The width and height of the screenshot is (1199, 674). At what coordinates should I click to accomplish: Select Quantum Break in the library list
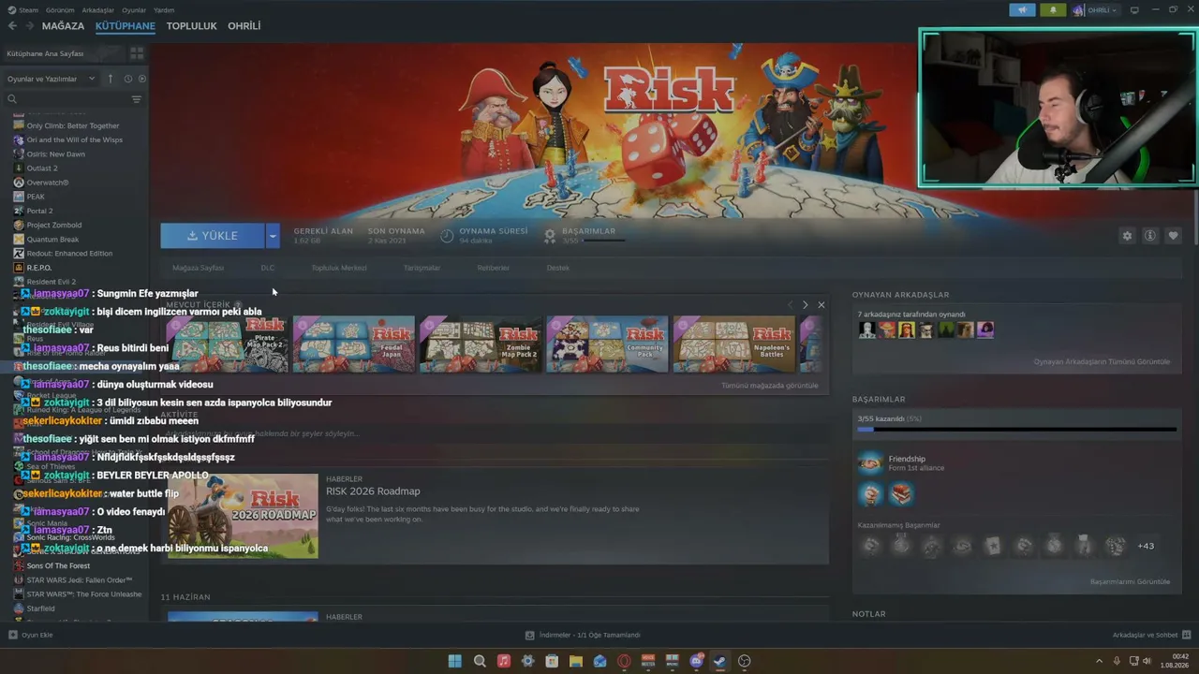(x=52, y=239)
